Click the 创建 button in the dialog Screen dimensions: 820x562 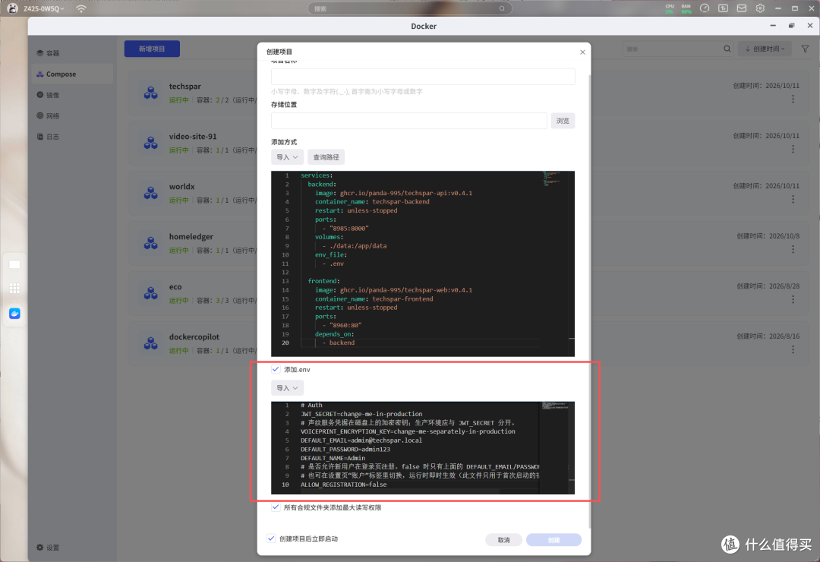point(553,539)
